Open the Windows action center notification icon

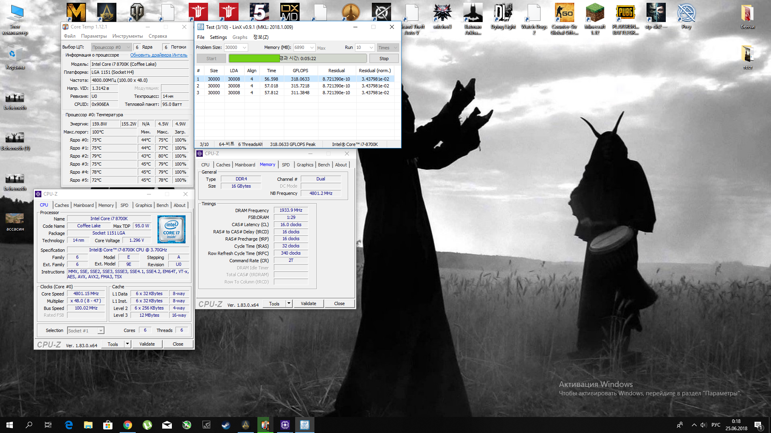tap(758, 425)
